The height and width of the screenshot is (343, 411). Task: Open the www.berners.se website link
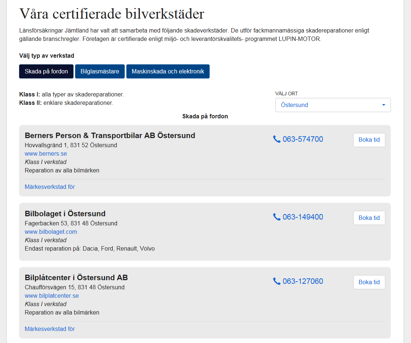(x=46, y=154)
